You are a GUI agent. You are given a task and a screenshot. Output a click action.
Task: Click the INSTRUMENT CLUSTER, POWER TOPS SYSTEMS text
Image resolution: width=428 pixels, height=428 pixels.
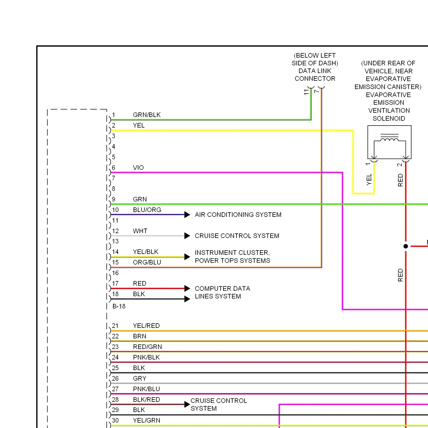pyautogui.click(x=232, y=257)
